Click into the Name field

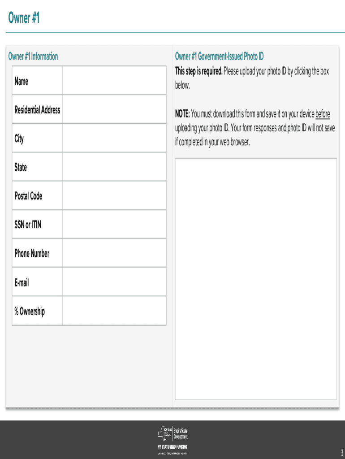tap(114, 81)
